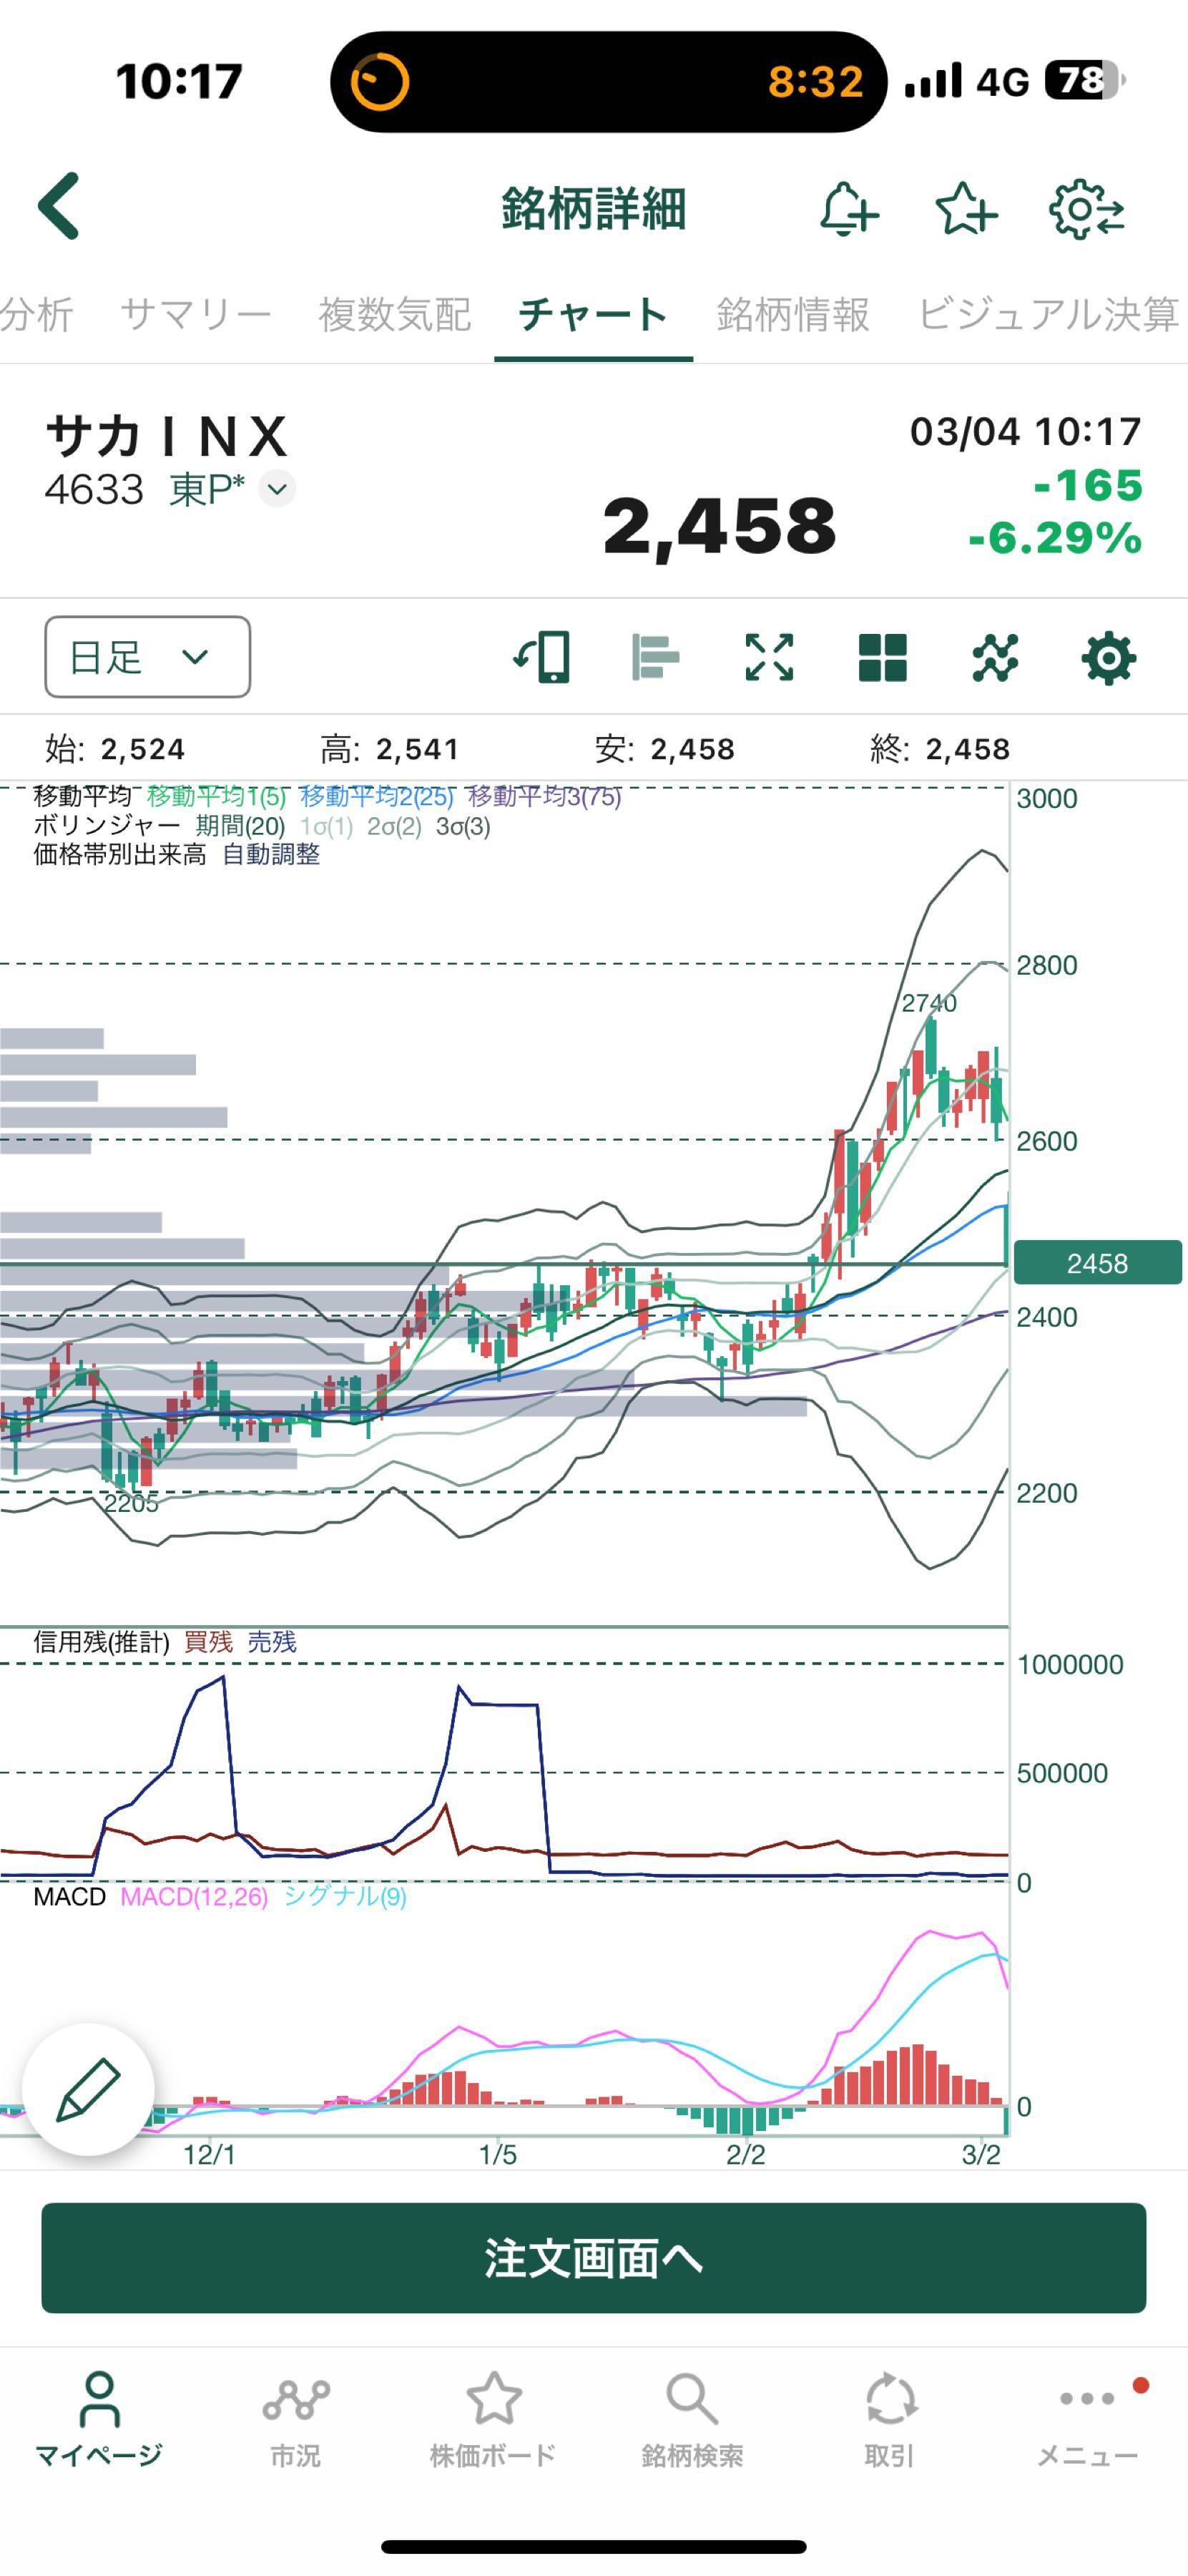
Task: Open chart comparison line icon
Action: [x=995, y=657]
